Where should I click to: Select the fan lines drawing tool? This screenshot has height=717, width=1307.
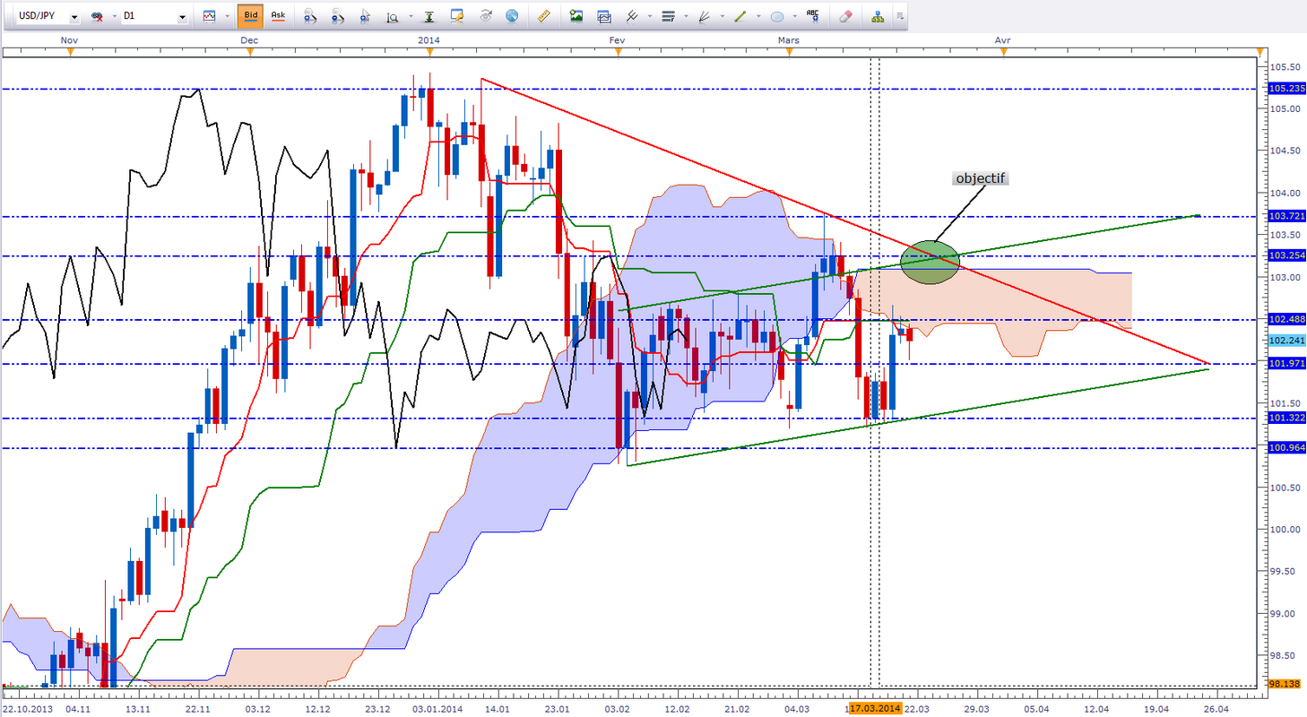704,16
